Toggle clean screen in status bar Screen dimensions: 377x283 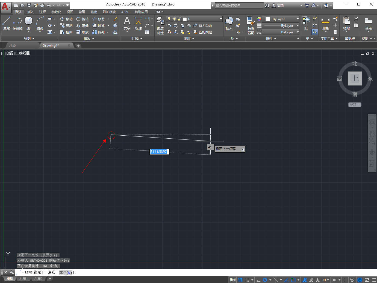point(367,280)
